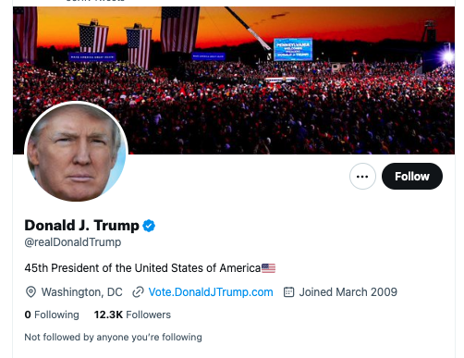Open the rally crowd header banner image

click(x=234, y=80)
